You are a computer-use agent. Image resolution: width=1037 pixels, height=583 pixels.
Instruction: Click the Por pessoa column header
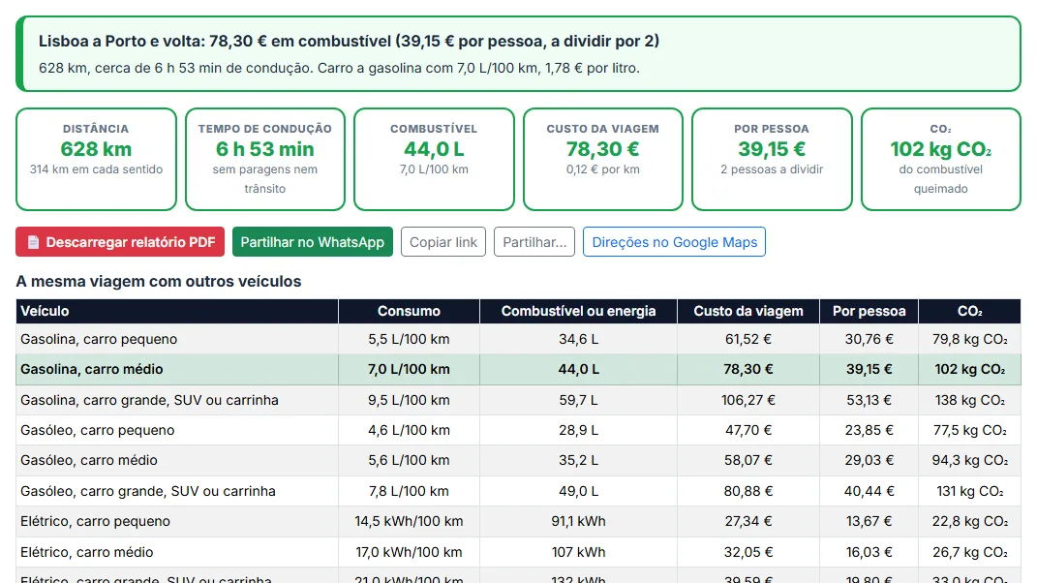click(x=869, y=311)
